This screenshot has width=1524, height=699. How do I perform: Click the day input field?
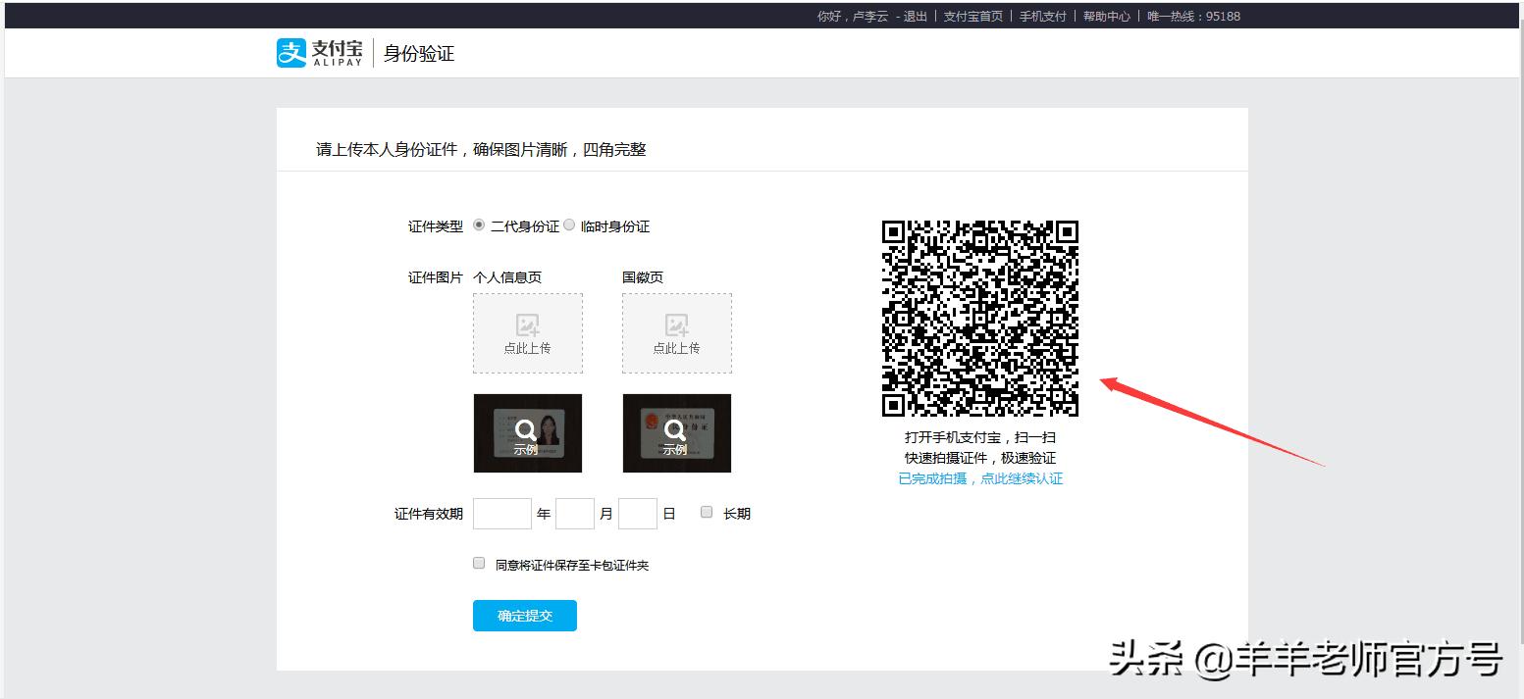click(638, 512)
